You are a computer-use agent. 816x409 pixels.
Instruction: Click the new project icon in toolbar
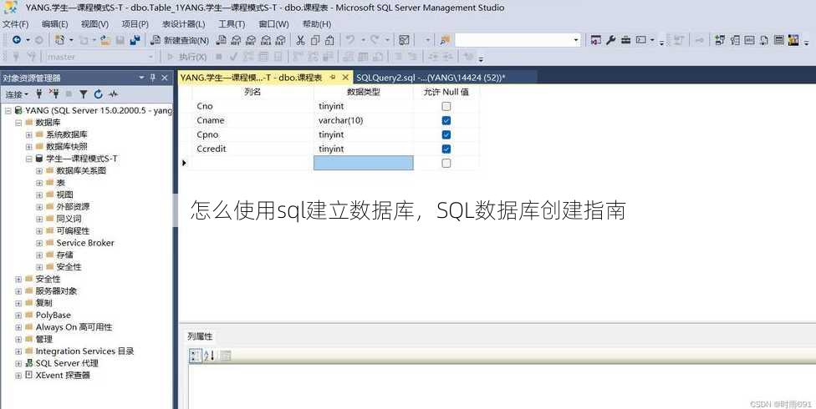coord(60,40)
